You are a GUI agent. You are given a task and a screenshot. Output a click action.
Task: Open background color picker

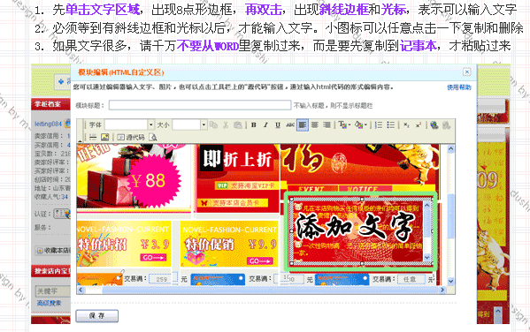pos(358,125)
